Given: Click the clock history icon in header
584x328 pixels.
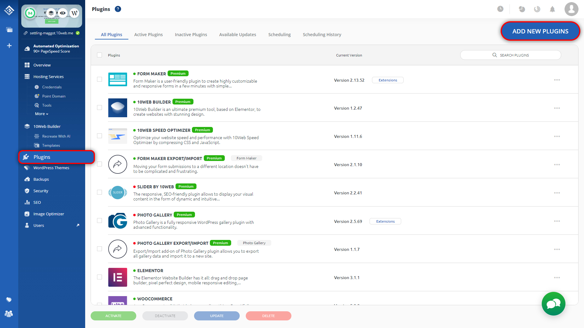Looking at the screenshot, I should pos(500,9).
